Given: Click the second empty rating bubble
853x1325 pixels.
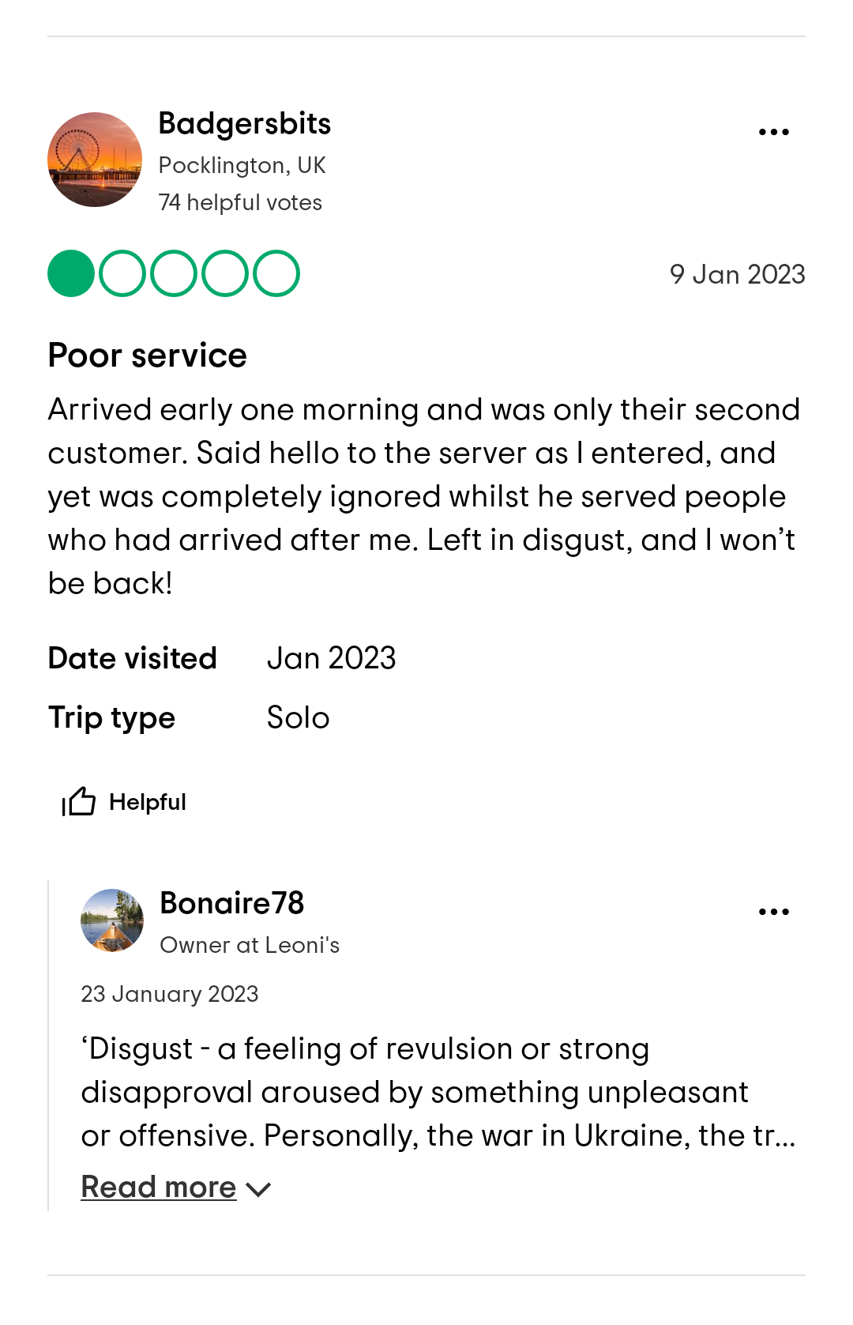Looking at the screenshot, I should tap(122, 273).
